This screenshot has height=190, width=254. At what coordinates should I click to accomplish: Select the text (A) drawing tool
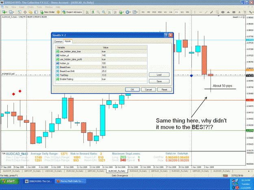coord(239,12)
